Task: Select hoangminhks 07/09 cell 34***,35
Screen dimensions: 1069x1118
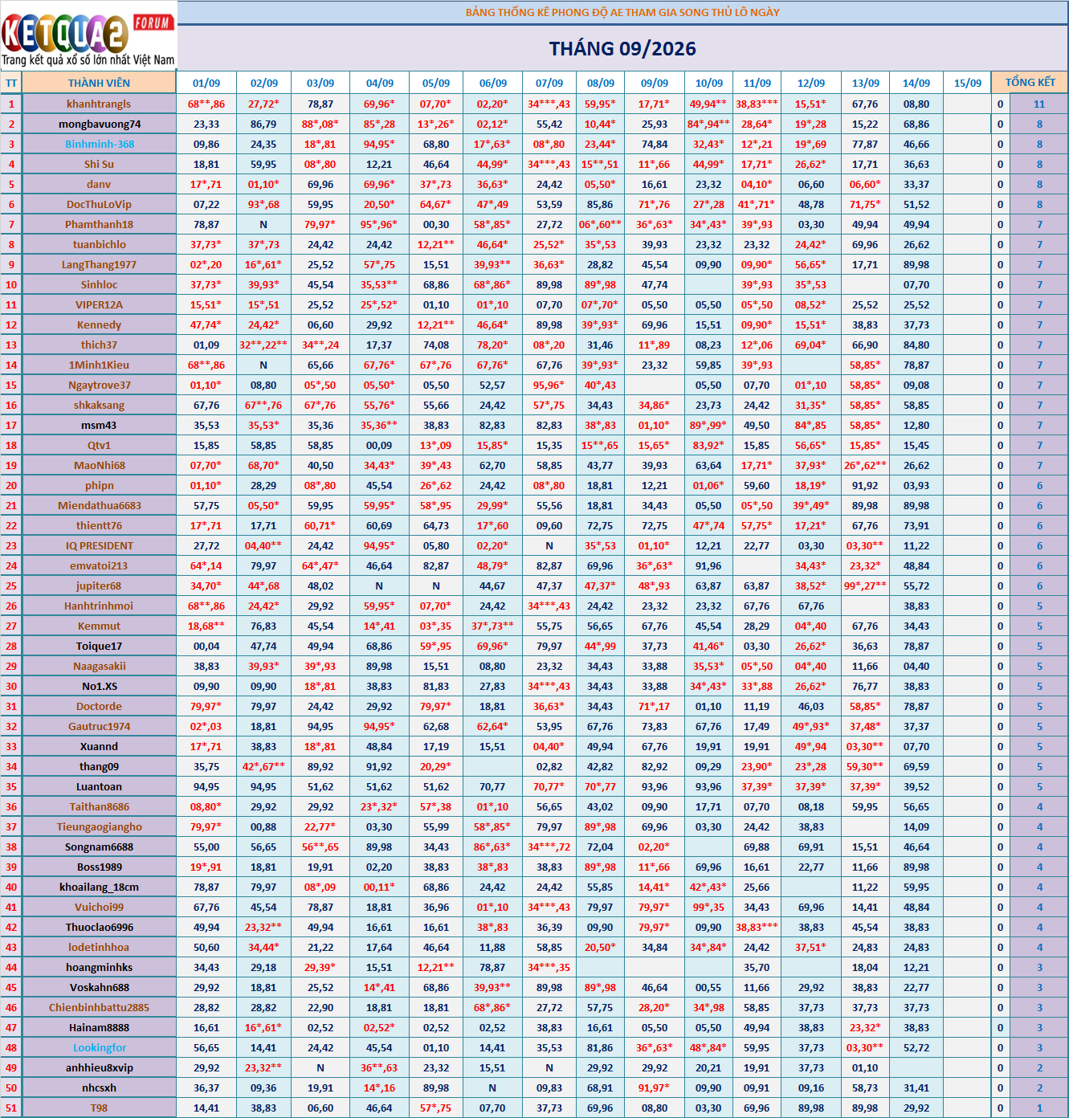Action: pos(549,967)
